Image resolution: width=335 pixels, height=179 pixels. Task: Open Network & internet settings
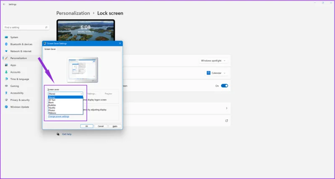click(21, 51)
